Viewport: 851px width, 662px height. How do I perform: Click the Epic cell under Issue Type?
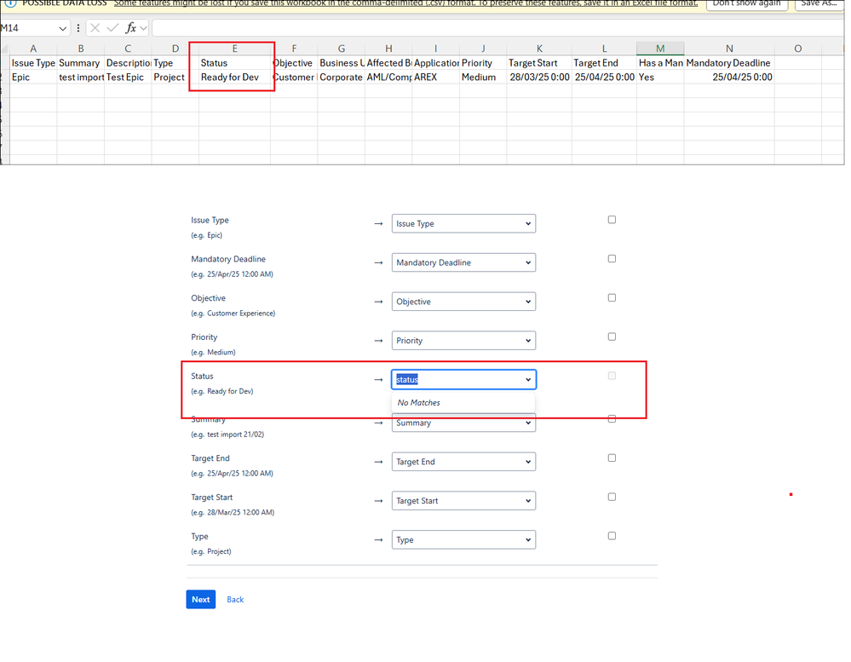pos(33,77)
